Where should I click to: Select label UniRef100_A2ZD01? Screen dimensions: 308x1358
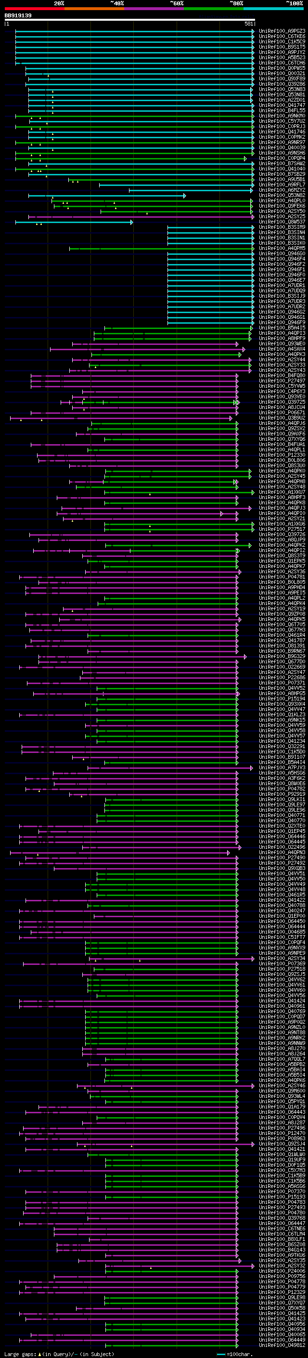click(x=282, y=100)
